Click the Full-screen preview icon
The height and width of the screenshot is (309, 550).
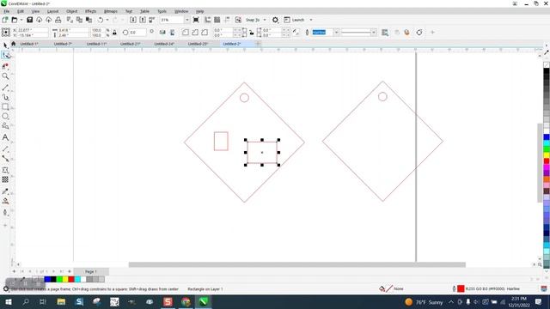click(x=196, y=20)
